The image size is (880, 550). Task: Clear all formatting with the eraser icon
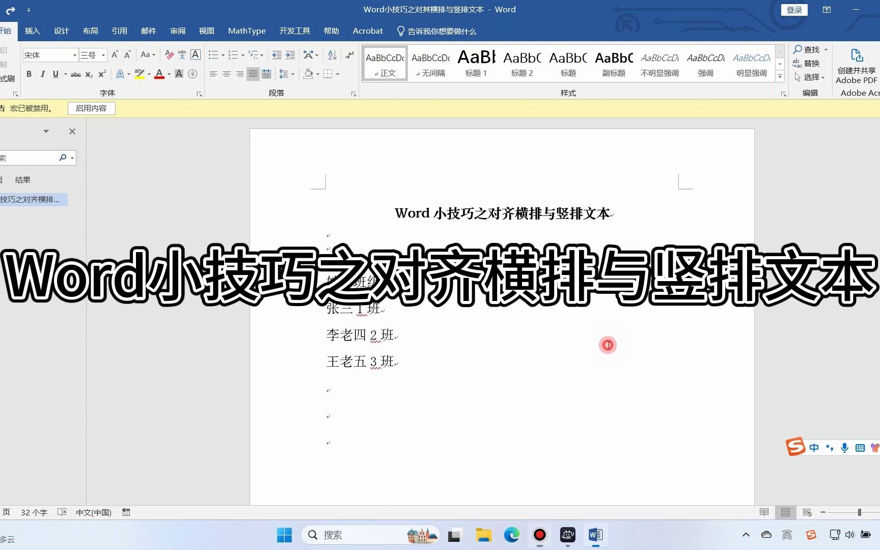click(x=170, y=55)
